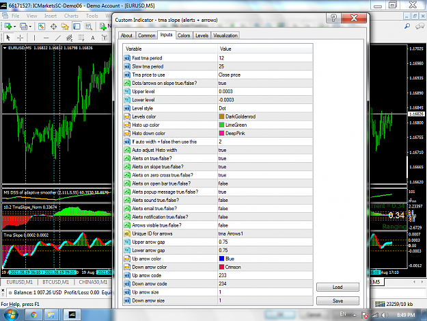The height and width of the screenshot is (321, 427).
Task: Select the Trendline drawing tool
Action: tap(58, 38)
